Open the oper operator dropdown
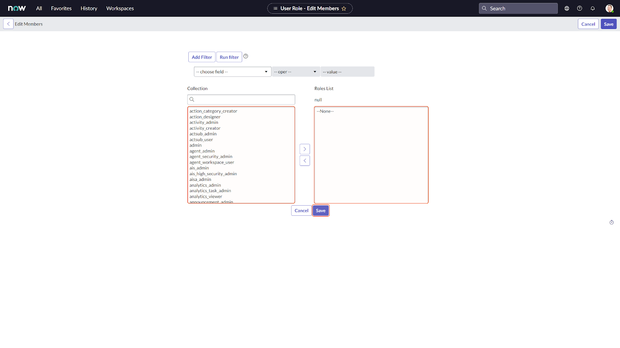This screenshot has height=348, width=620. coord(296,72)
